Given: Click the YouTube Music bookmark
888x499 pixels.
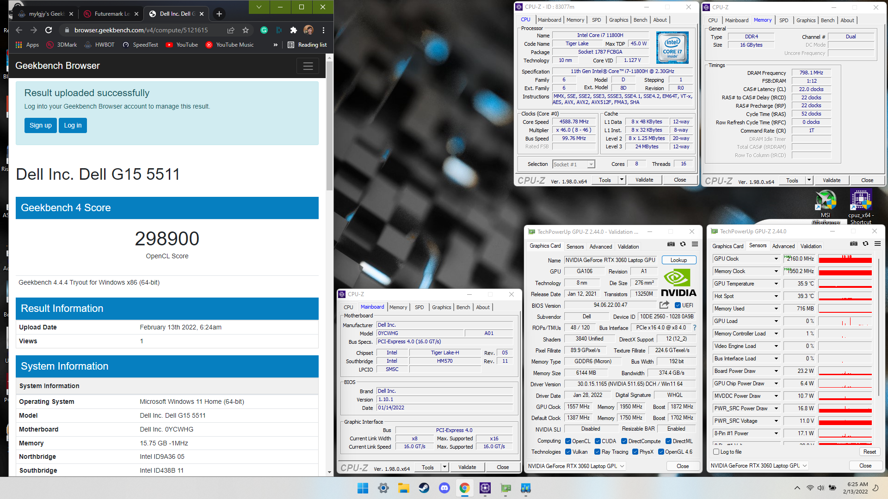Looking at the screenshot, I should (x=229, y=45).
